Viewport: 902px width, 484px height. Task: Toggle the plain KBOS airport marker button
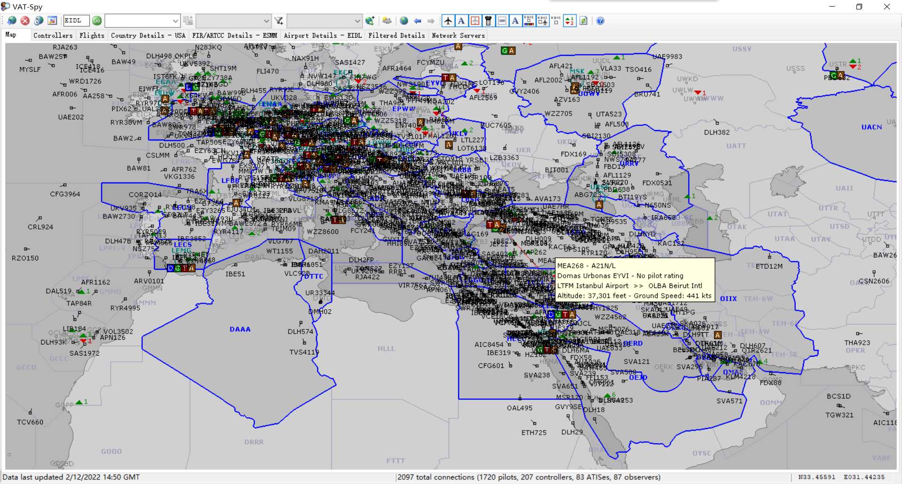point(556,21)
